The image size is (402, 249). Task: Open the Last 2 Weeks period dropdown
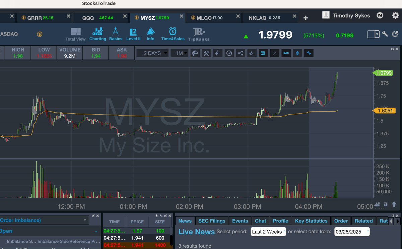click(x=268, y=232)
